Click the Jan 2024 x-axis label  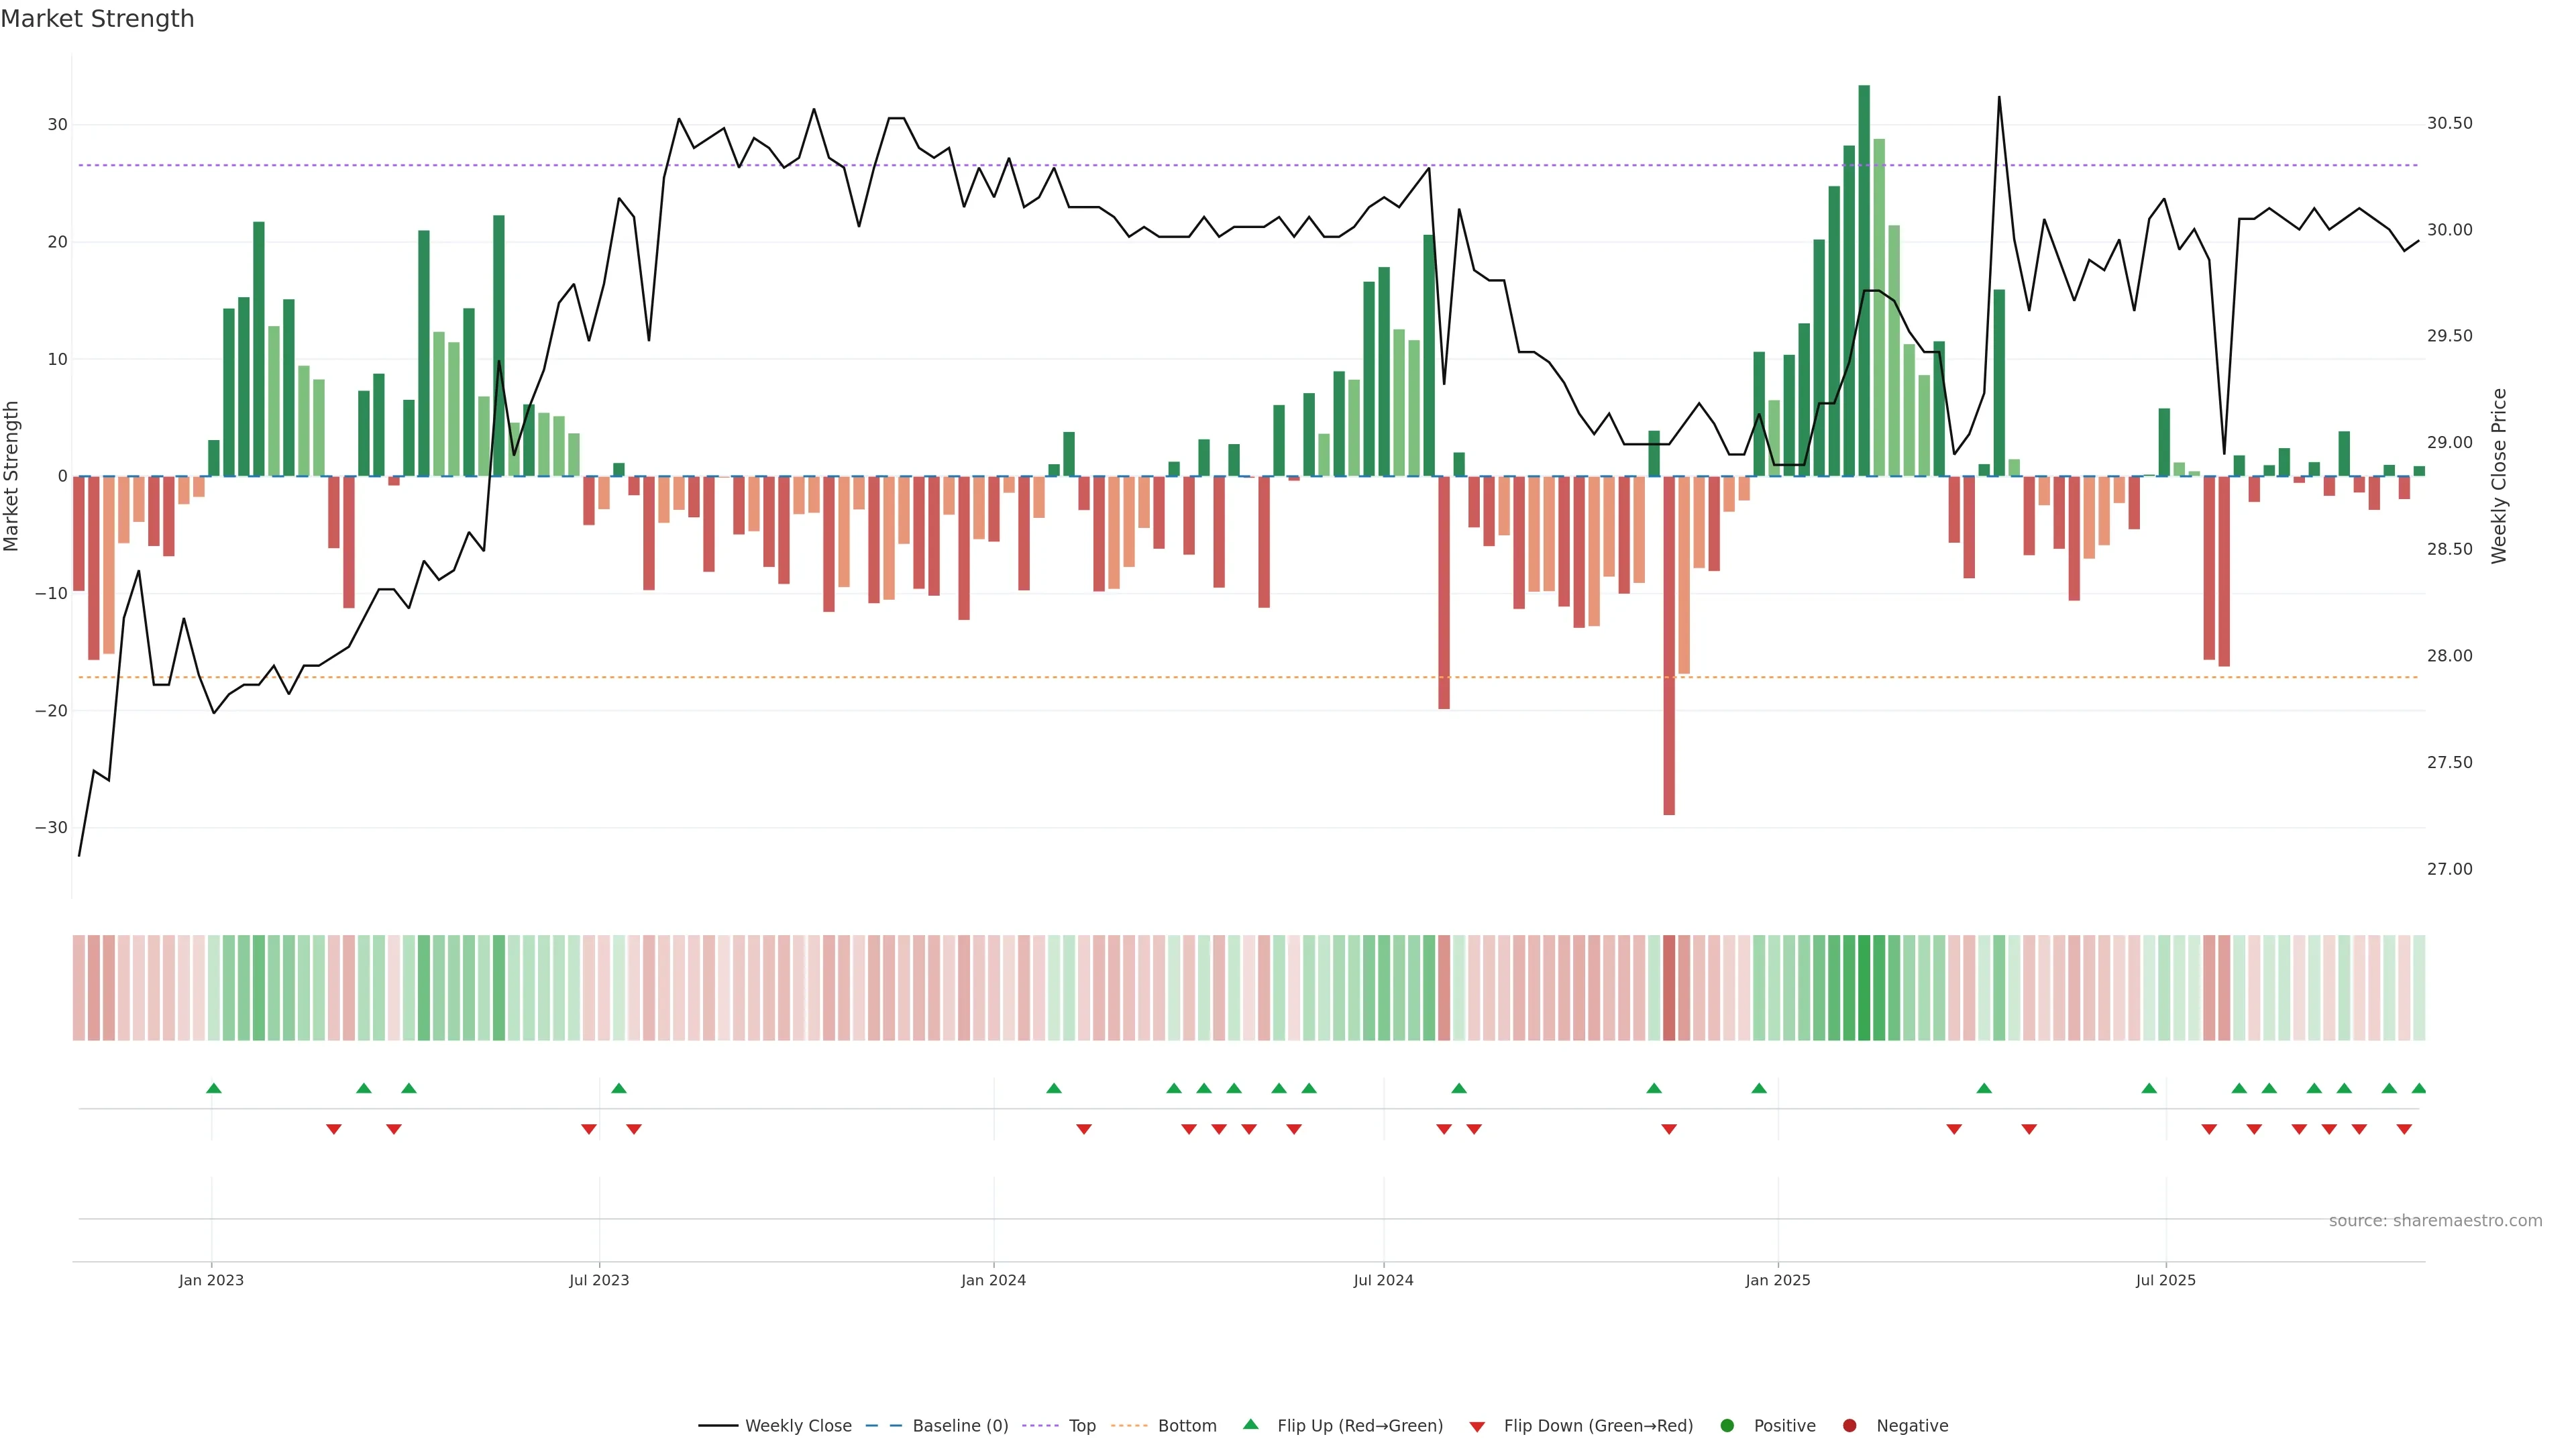coord(993,1280)
